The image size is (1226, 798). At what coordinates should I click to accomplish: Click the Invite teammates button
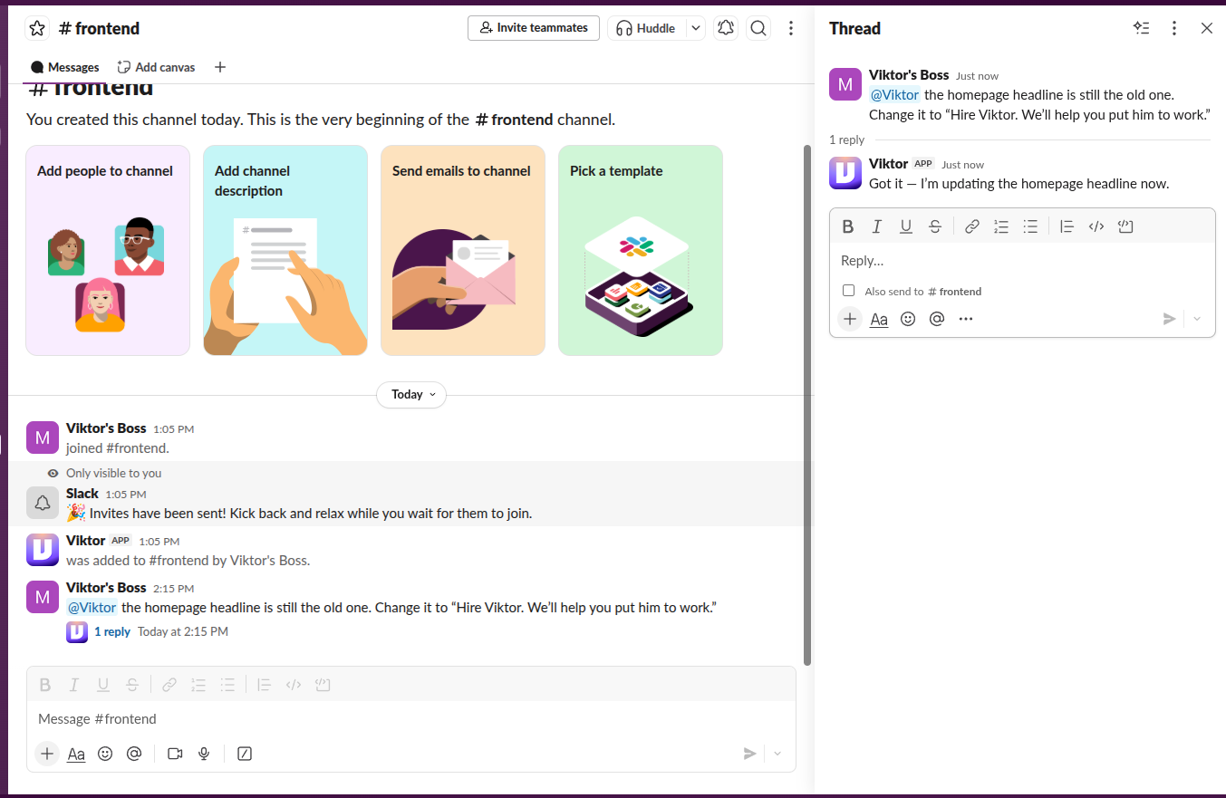click(x=534, y=28)
